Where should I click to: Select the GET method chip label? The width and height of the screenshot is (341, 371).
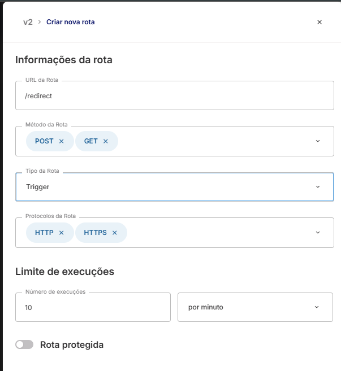coord(91,141)
